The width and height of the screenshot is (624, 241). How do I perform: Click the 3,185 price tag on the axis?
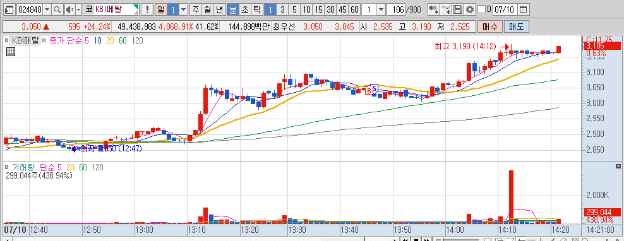602,45
